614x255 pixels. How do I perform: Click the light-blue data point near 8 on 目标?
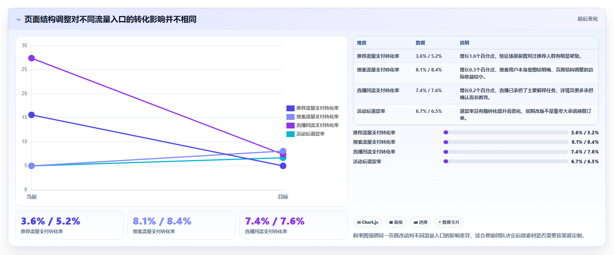[283, 151]
